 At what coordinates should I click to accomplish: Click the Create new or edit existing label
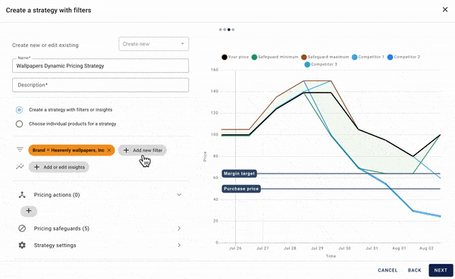click(45, 45)
